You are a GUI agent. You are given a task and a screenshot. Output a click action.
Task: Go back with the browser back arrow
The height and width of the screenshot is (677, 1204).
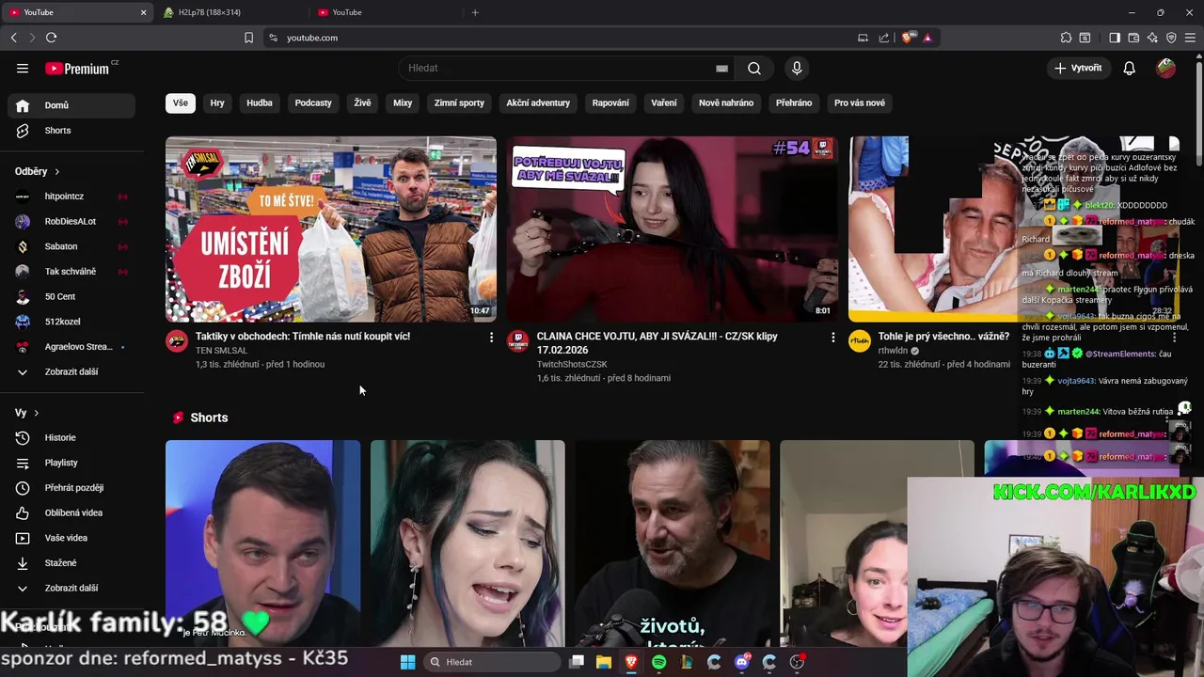13,38
